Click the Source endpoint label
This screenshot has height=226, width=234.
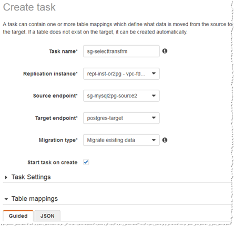click(55, 96)
